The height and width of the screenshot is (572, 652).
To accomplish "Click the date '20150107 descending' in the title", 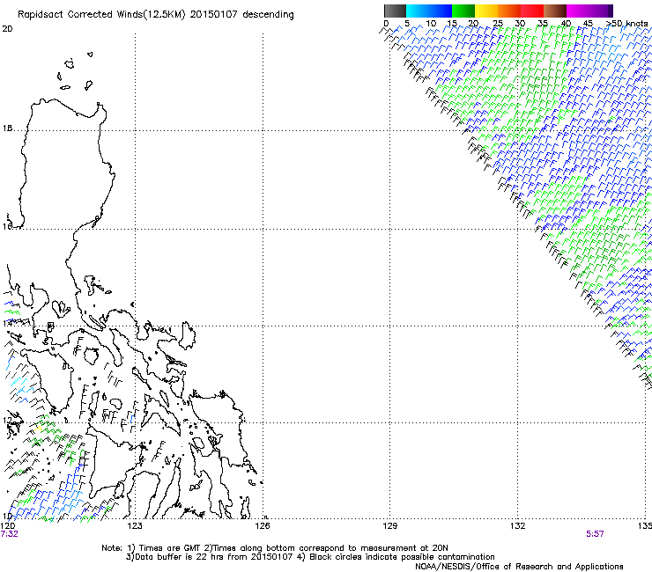I will point(242,14).
